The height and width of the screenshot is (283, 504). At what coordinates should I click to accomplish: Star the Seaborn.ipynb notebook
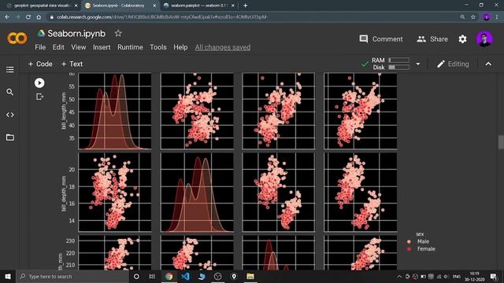(118, 33)
